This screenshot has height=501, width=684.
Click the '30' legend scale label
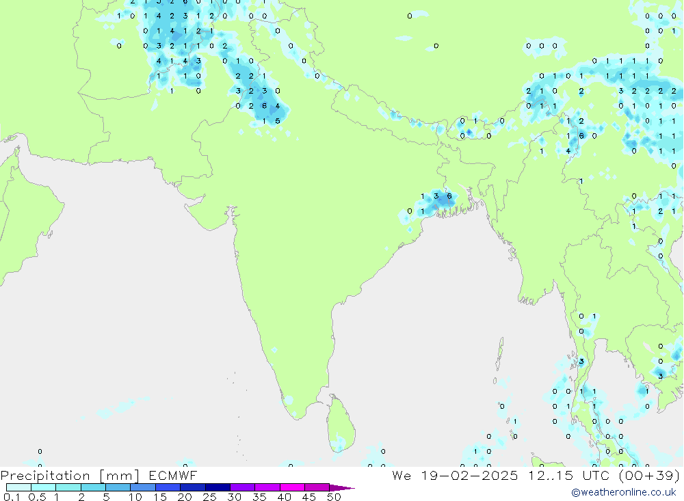click(x=235, y=497)
